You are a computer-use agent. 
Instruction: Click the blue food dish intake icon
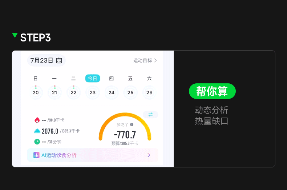coord(37,131)
